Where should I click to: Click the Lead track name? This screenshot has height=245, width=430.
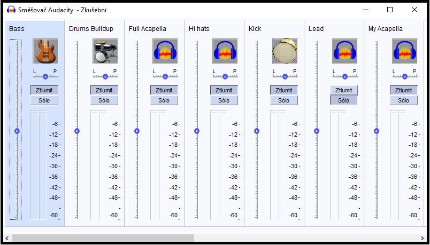316,29
